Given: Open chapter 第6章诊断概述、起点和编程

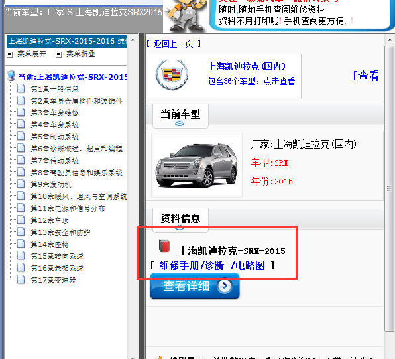Looking at the screenshot, I should [x=76, y=149].
